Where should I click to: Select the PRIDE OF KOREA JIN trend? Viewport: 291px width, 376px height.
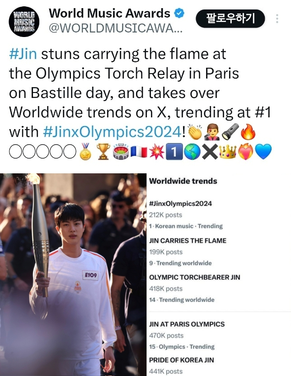coord(182,367)
